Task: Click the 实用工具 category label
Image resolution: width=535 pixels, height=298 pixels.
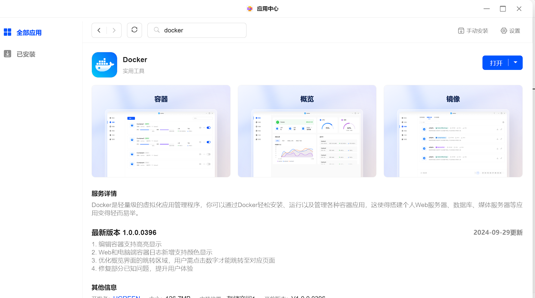Action: (134, 71)
